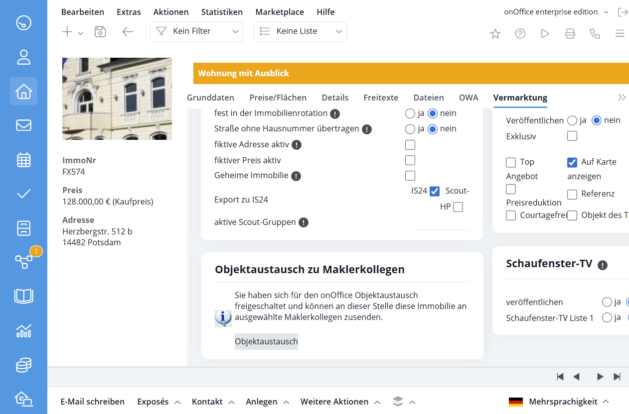The image size is (629, 414).
Task: Switch to the Preise/Flächen tab
Action: [x=278, y=98]
